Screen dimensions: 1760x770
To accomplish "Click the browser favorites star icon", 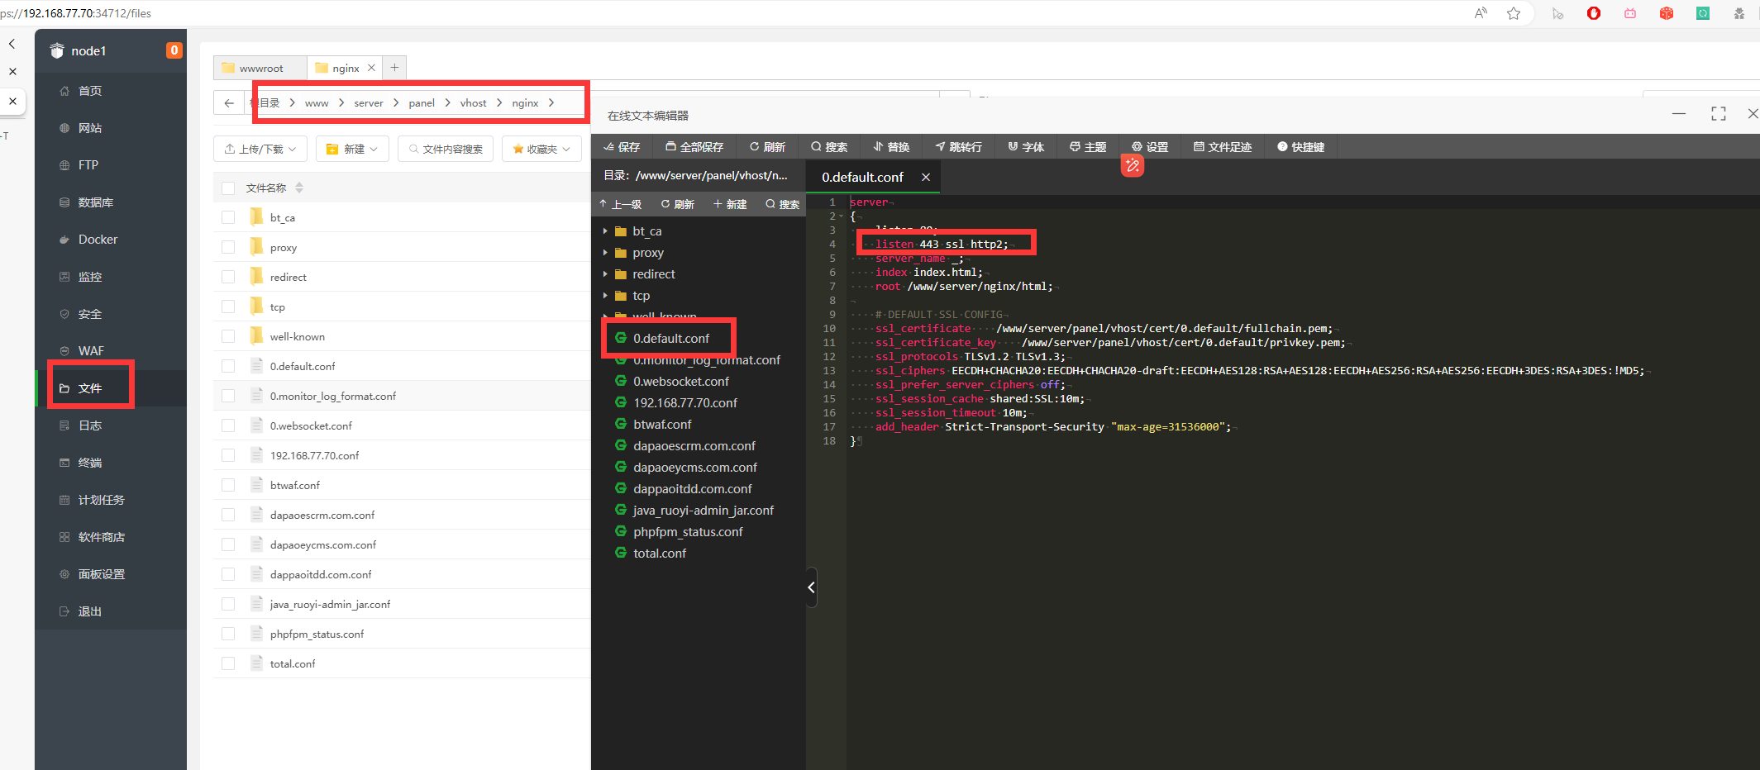I will click(x=1514, y=13).
